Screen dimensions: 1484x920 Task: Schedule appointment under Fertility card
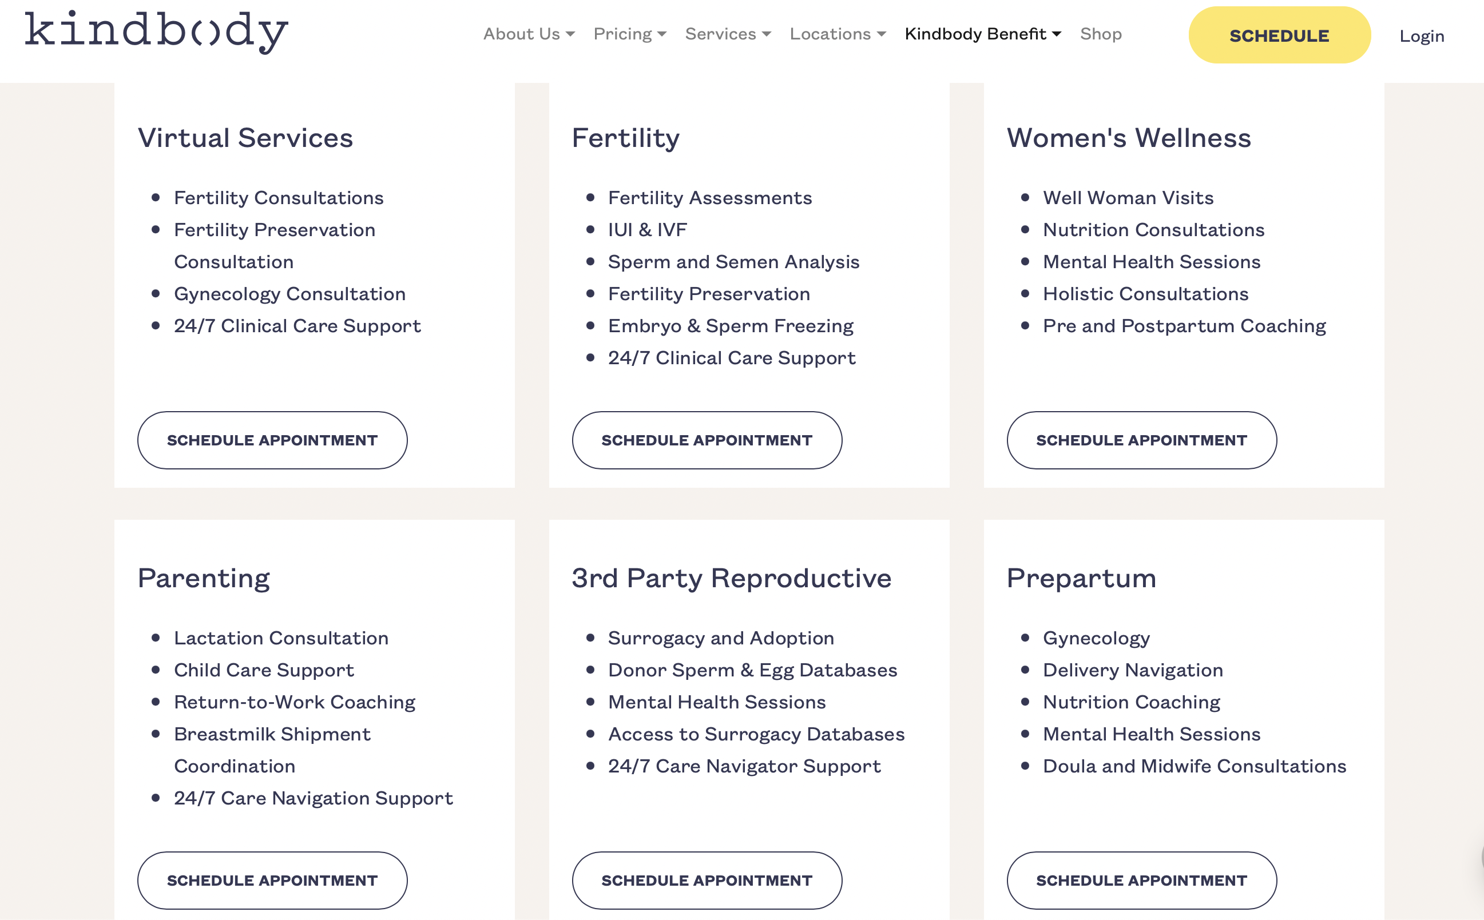click(707, 440)
